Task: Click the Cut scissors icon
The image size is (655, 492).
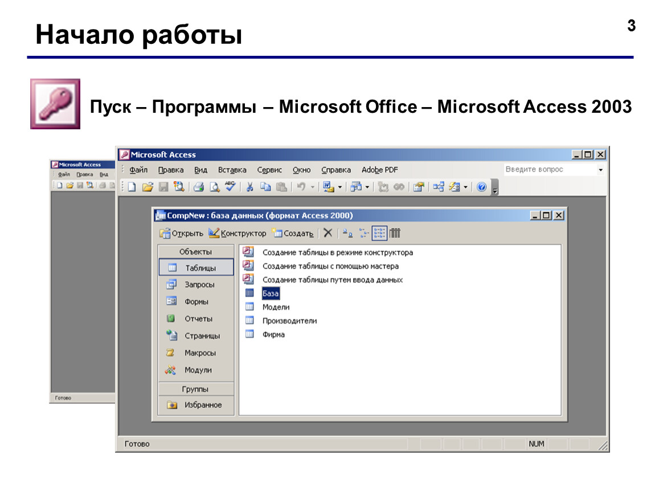Action: pos(250,187)
